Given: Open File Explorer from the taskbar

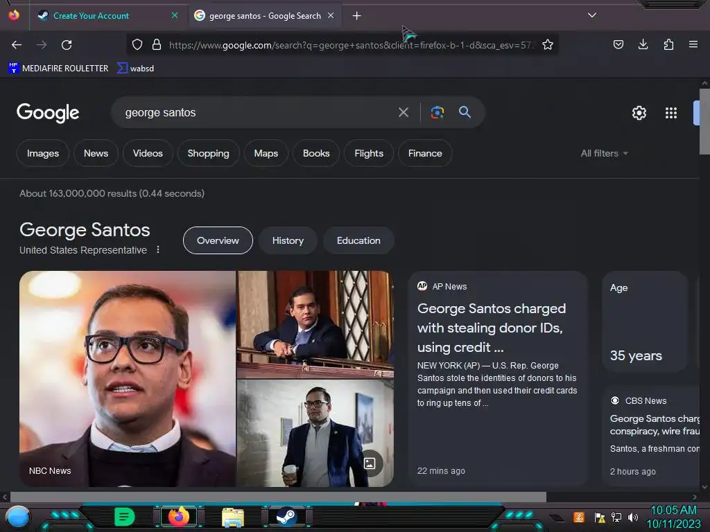Looking at the screenshot, I should (x=233, y=517).
